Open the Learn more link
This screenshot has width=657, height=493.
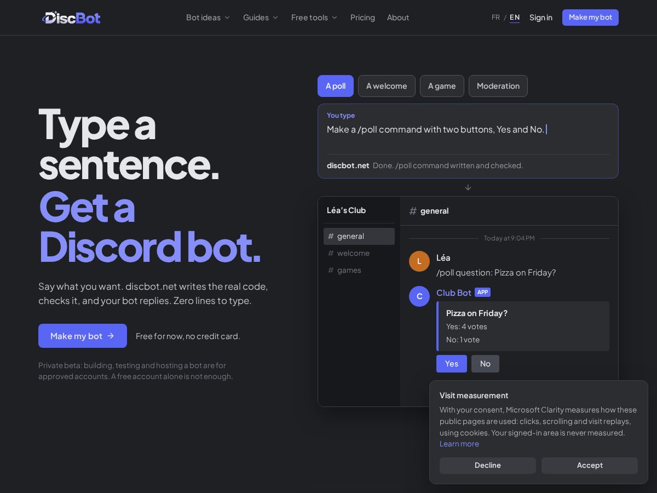pos(459,444)
